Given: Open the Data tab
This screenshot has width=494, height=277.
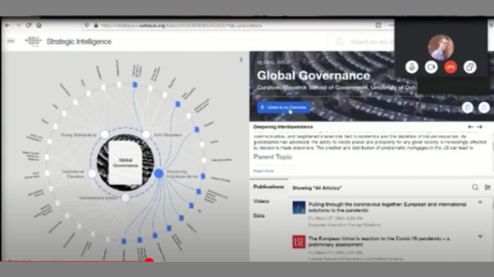Looking at the screenshot, I should (x=259, y=216).
